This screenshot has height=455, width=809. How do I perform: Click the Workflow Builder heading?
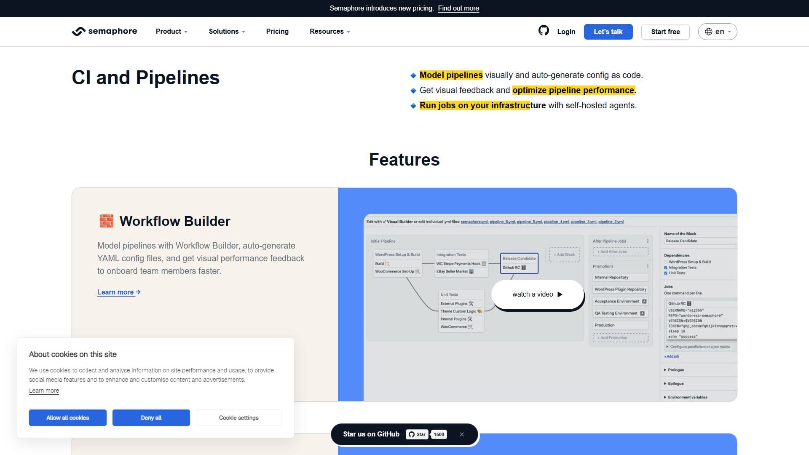point(175,221)
